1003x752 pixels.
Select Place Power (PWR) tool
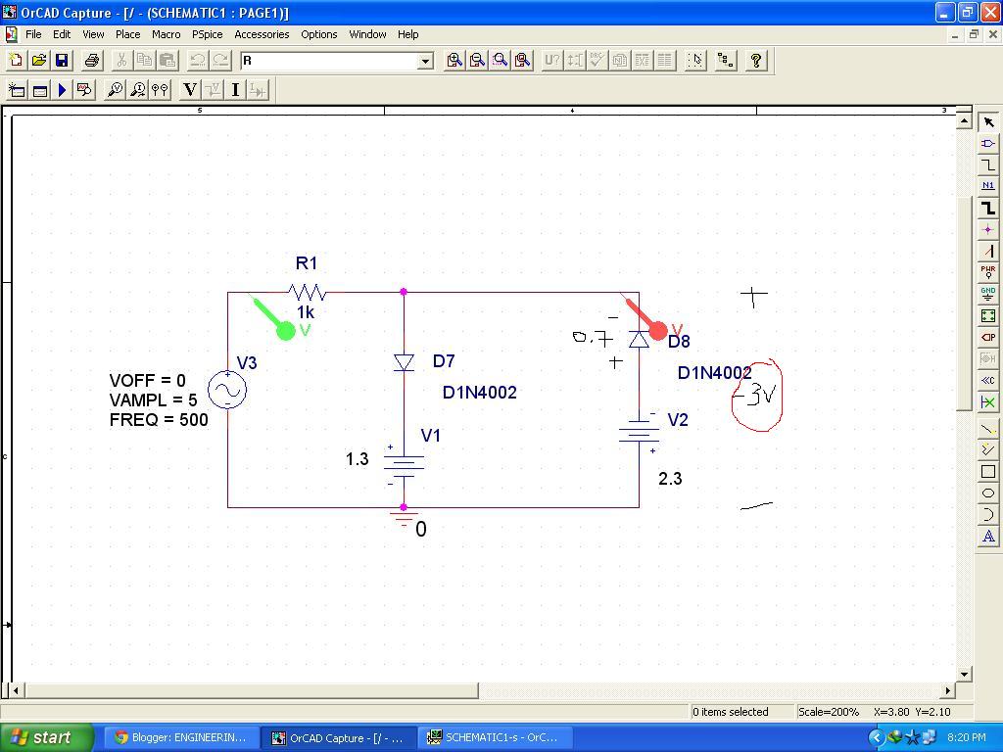[x=988, y=272]
